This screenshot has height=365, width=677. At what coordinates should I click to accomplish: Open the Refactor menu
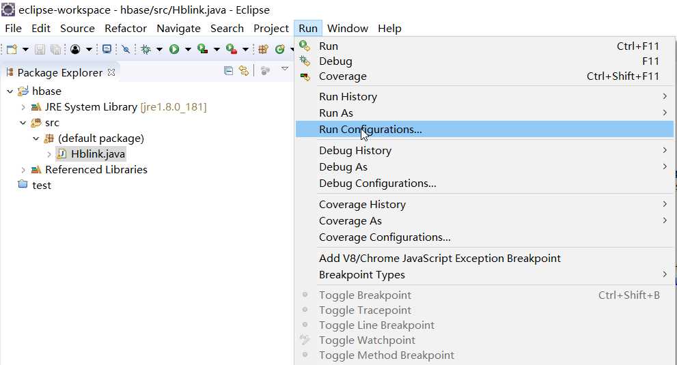[x=126, y=29]
